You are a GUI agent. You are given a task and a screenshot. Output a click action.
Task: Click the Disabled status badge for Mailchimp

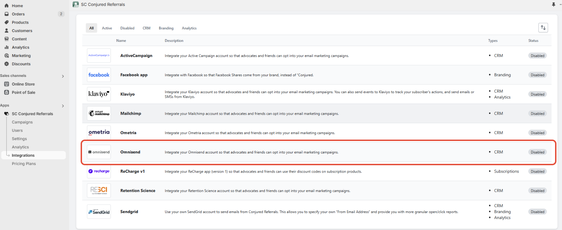tap(537, 113)
